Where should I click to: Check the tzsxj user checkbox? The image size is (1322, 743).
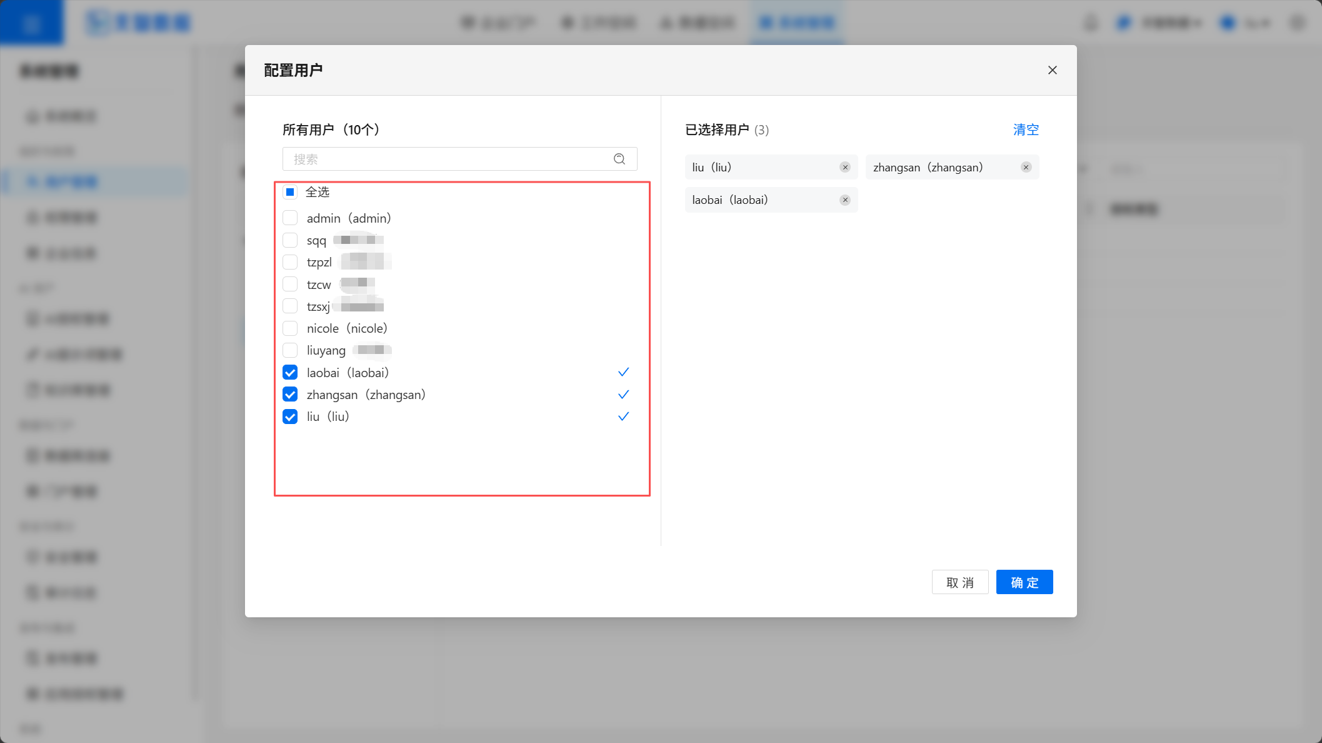[290, 306]
